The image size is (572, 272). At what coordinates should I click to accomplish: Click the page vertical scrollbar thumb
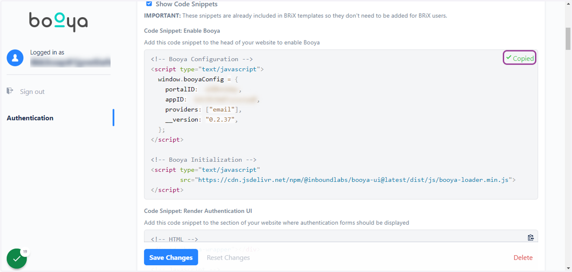(x=568, y=38)
